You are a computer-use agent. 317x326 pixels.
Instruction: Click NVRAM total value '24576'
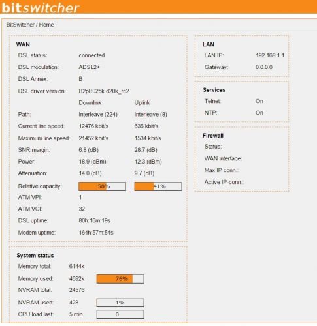pyautogui.click(x=76, y=290)
